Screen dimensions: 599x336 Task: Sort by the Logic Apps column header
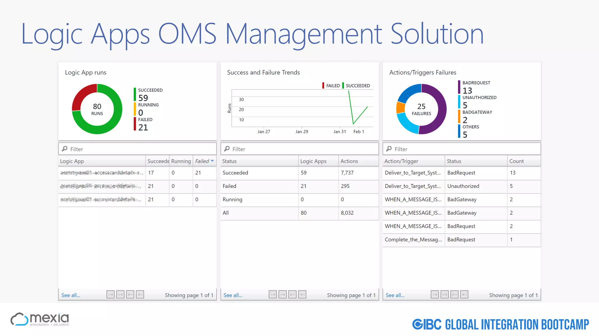313,161
